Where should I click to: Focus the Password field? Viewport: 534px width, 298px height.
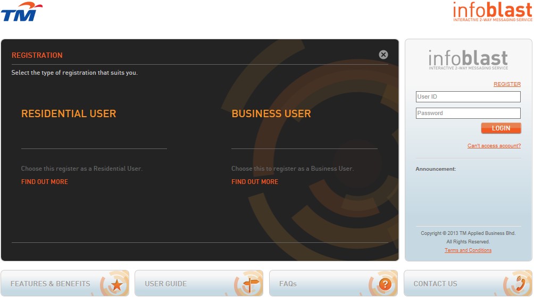coord(468,113)
